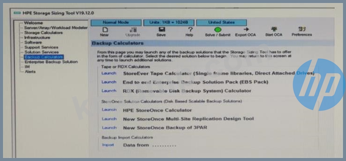The width and height of the screenshot is (346, 161).
Task: Click Import link for Data from
Action: point(108,145)
